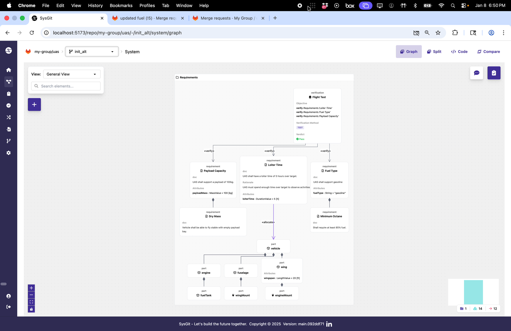Fit the graph view to screen
This screenshot has width=511, height=331.
point(31,302)
